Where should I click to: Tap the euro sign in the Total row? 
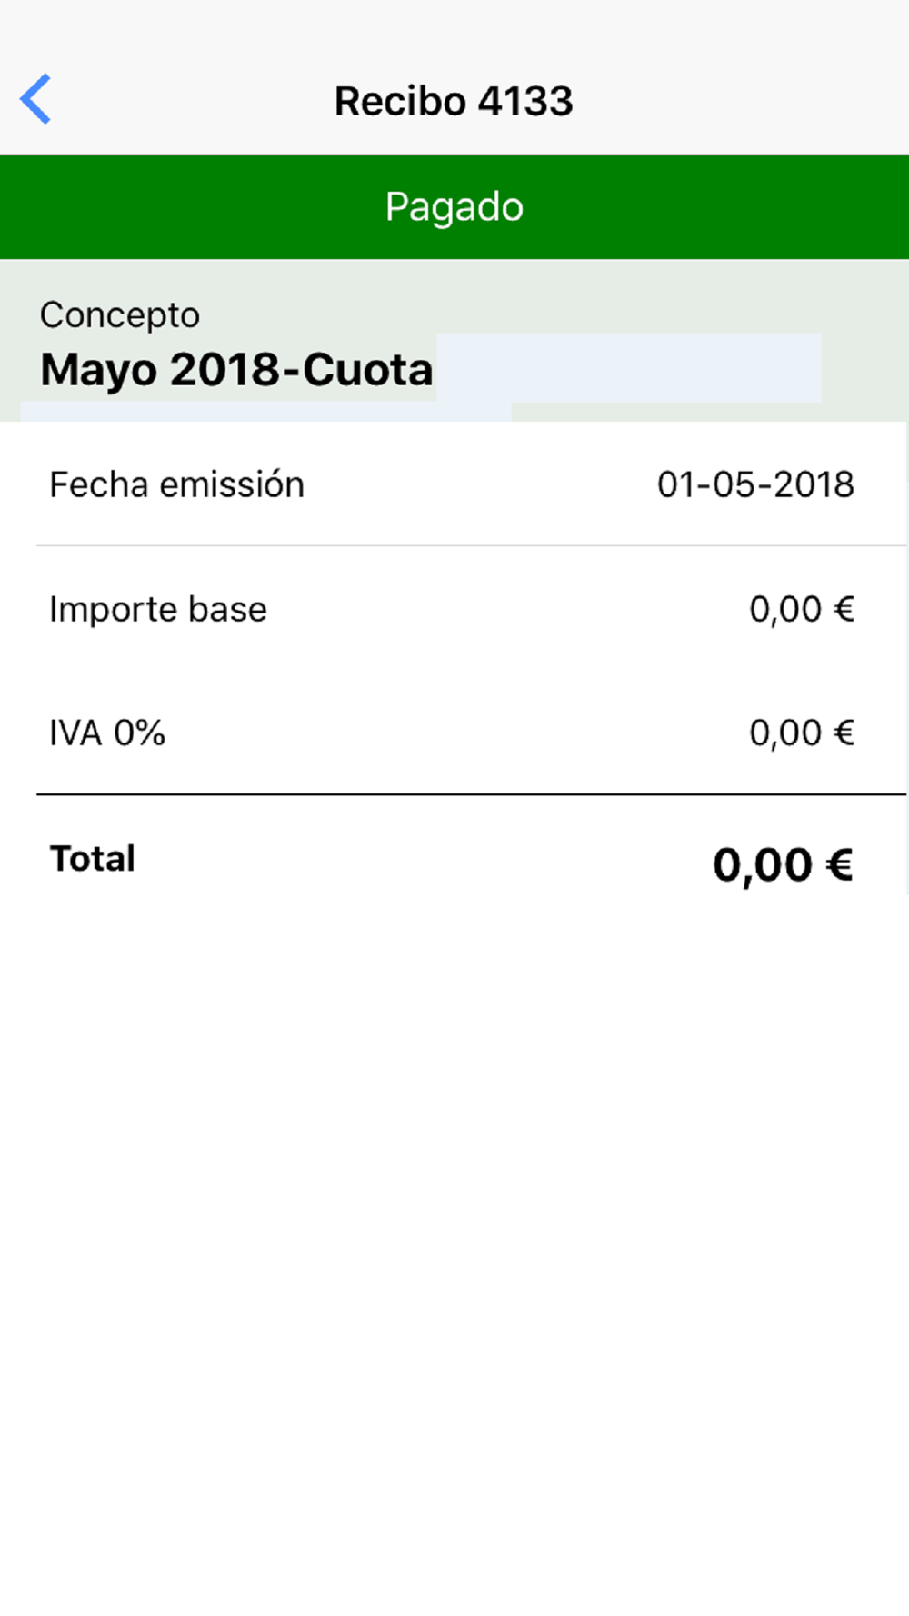point(839,864)
